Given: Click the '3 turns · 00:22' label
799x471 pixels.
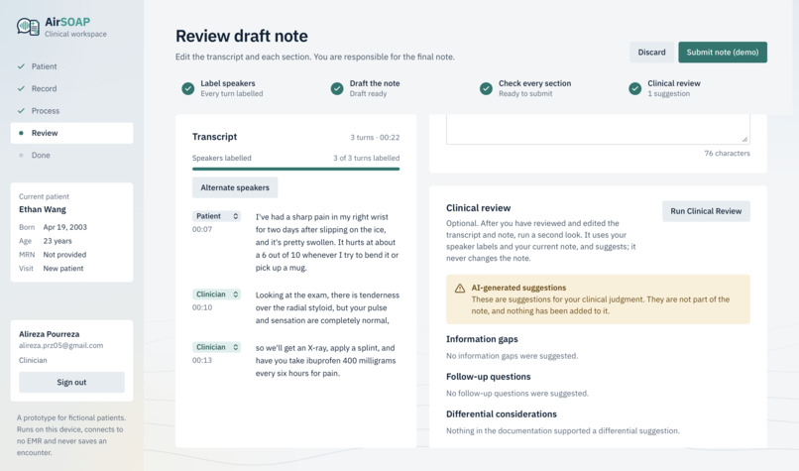Looking at the screenshot, I should pyautogui.click(x=375, y=137).
